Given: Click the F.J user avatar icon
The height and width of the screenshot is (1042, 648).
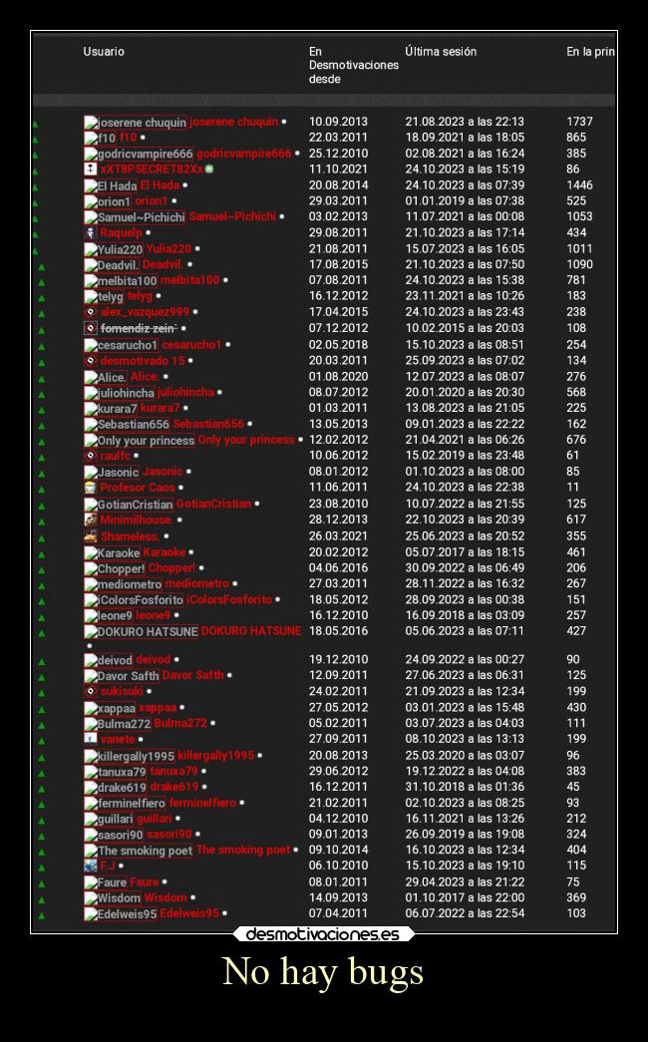Looking at the screenshot, I should click(x=90, y=867).
